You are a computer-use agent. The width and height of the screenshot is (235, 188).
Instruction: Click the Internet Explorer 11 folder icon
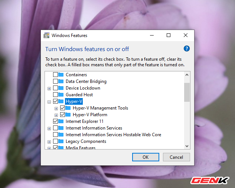(x=61, y=121)
